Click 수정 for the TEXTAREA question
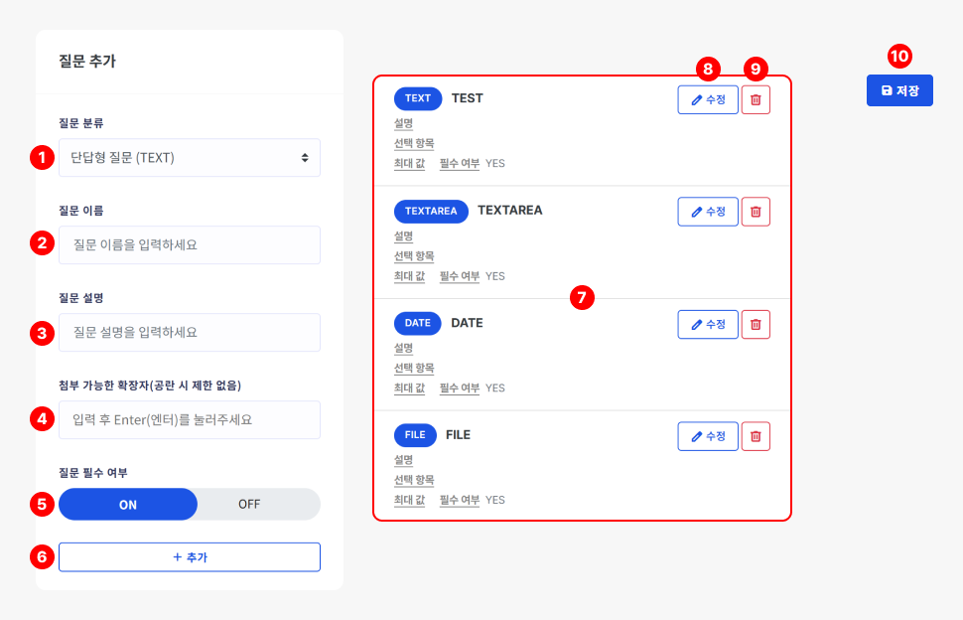Viewport: 963px width, 620px height. pos(708,212)
